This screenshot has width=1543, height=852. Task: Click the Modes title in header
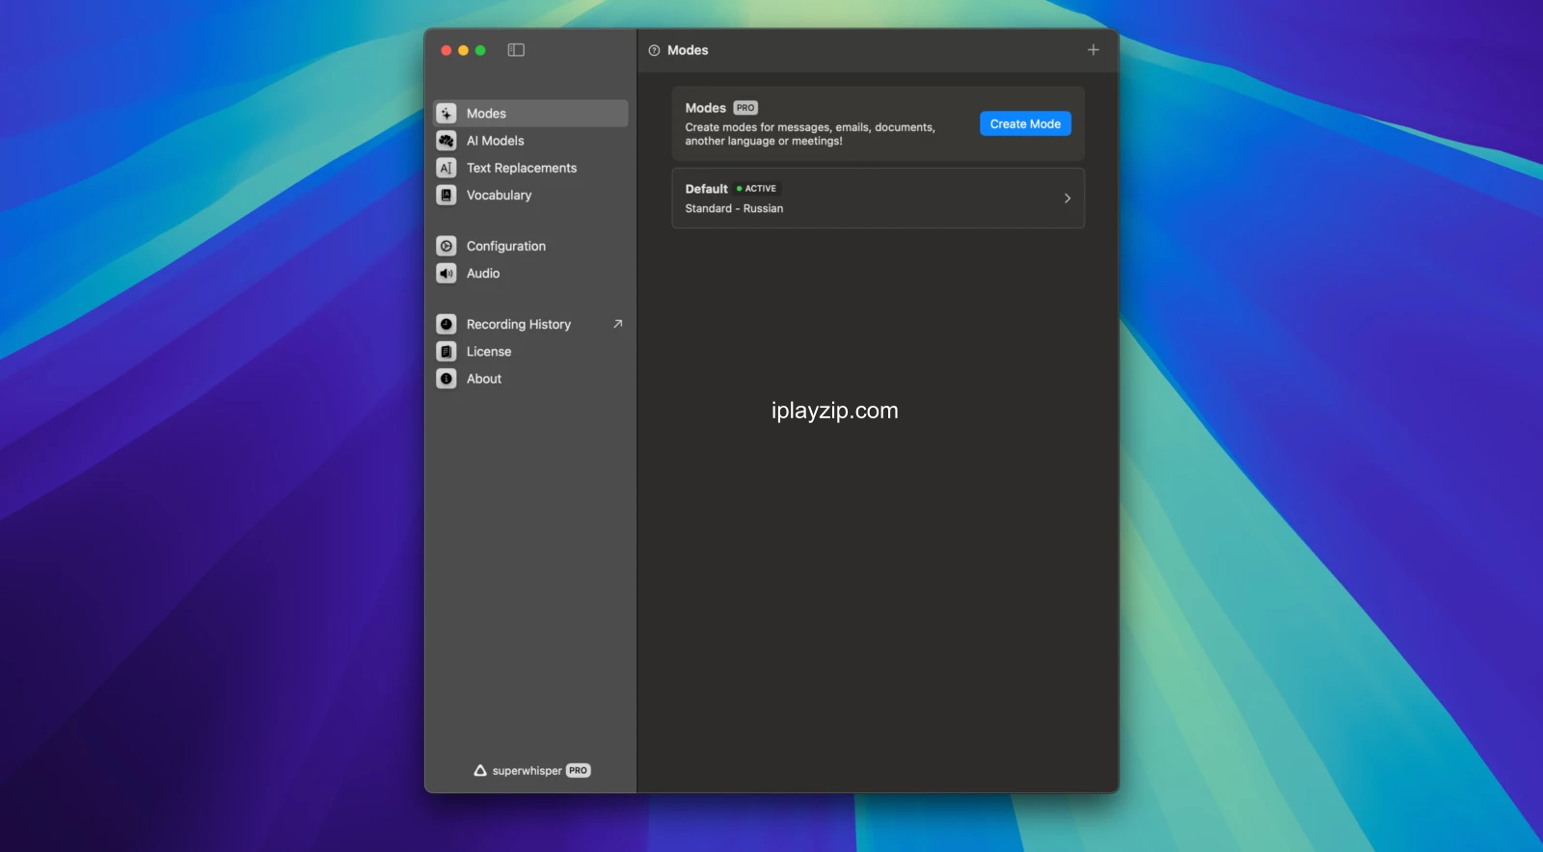coord(688,50)
